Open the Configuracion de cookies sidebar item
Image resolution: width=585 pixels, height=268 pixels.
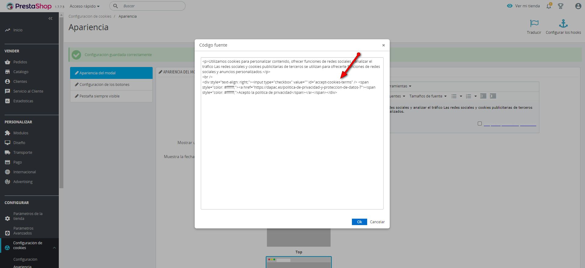tap(28, 245)
